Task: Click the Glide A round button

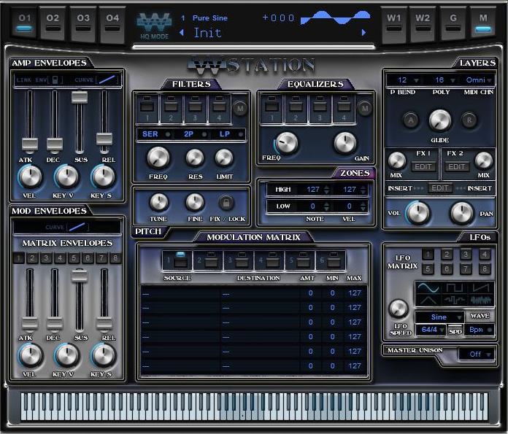Action: 411,120
